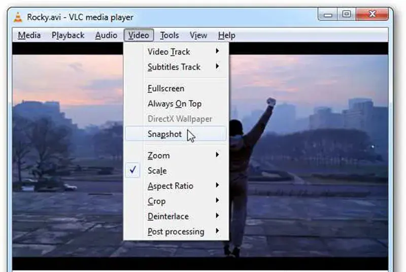
Task: Open the Help menu
Action: coord(226,35)
